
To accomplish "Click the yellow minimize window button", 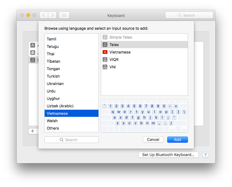I will 28,15.
